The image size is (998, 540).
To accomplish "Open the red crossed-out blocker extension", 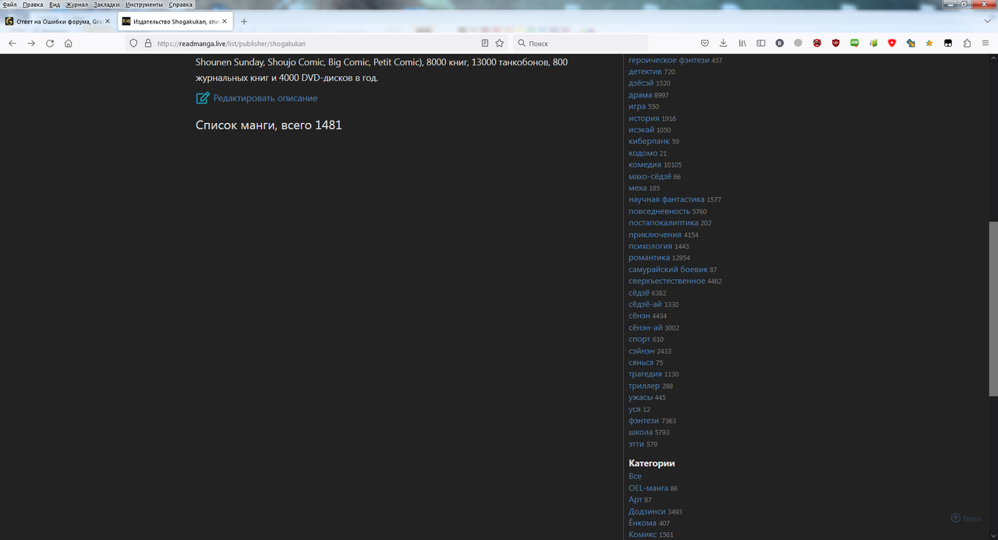I will [x=817, y=44].
